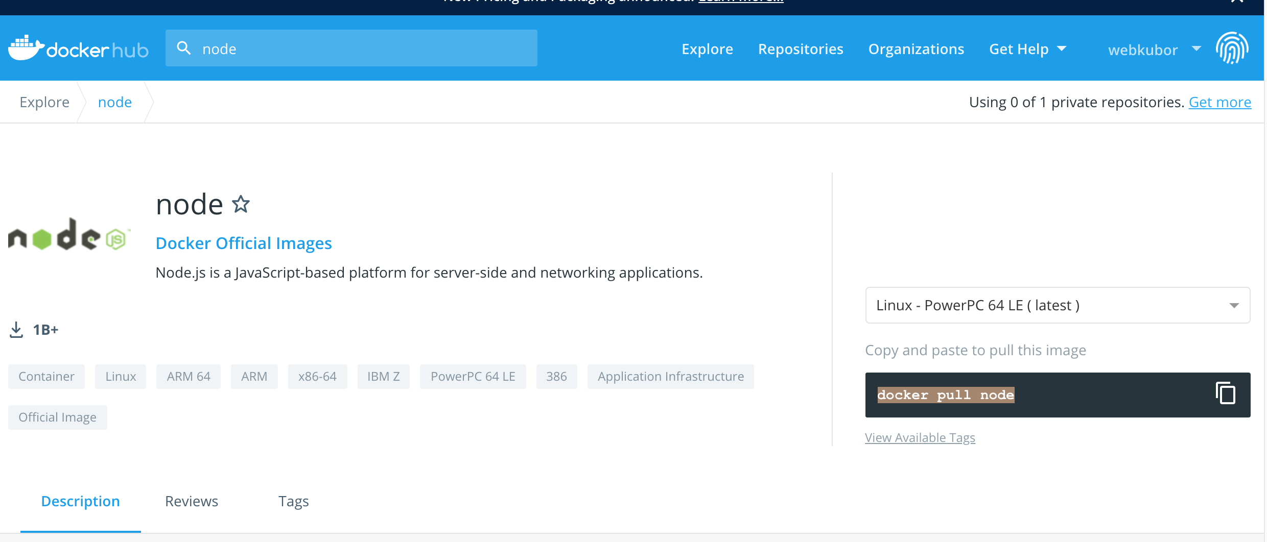Select the 386 tag chip

[557, 377]
